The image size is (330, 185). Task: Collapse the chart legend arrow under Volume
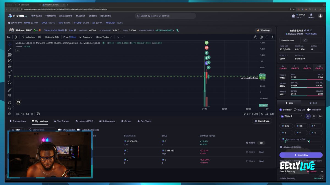pyautogui.click(x=17, y=50)
